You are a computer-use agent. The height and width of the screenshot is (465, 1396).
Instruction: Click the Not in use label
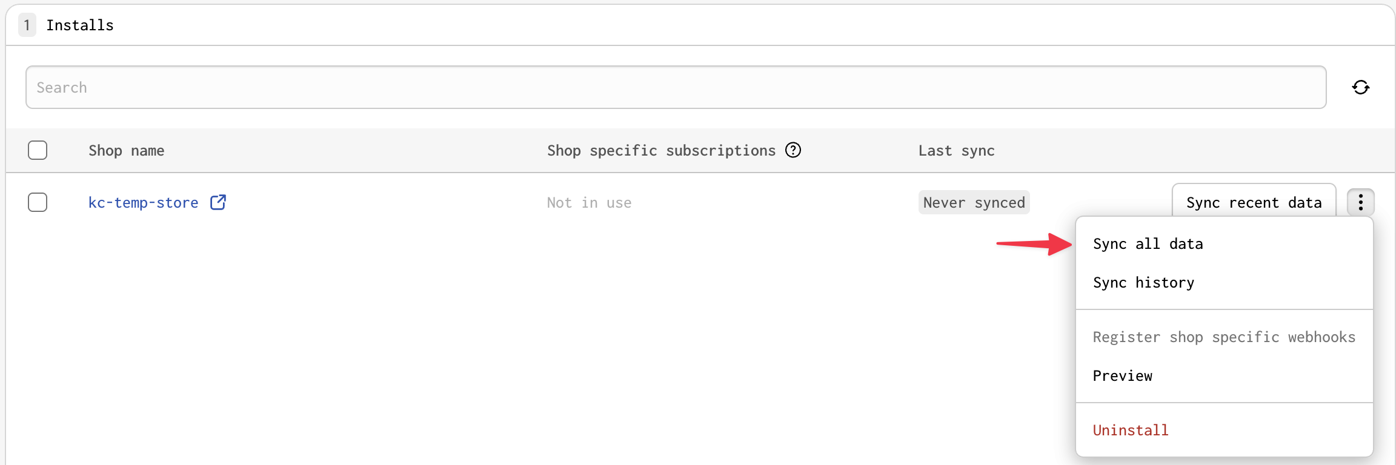point(588,202)
